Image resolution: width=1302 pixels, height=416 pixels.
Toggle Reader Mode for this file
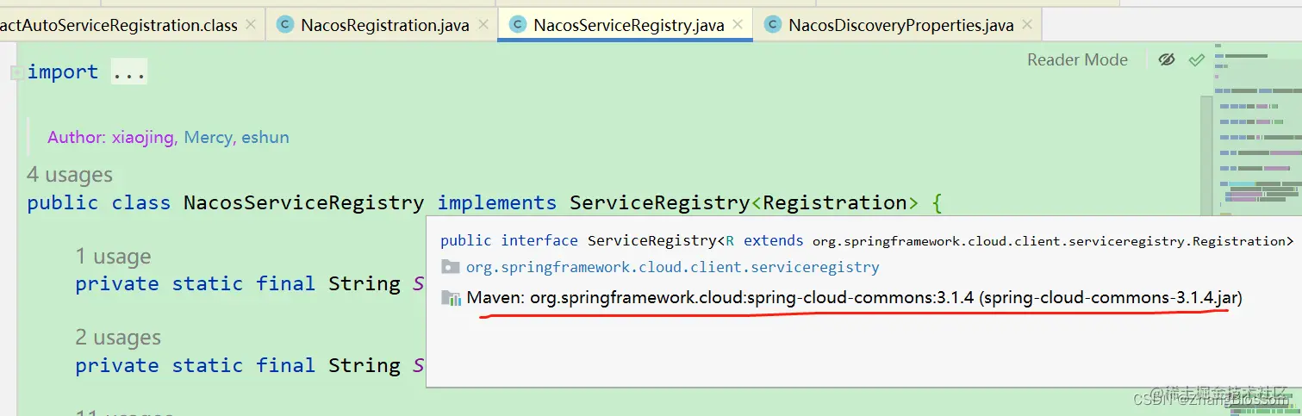coord(1077,59)
